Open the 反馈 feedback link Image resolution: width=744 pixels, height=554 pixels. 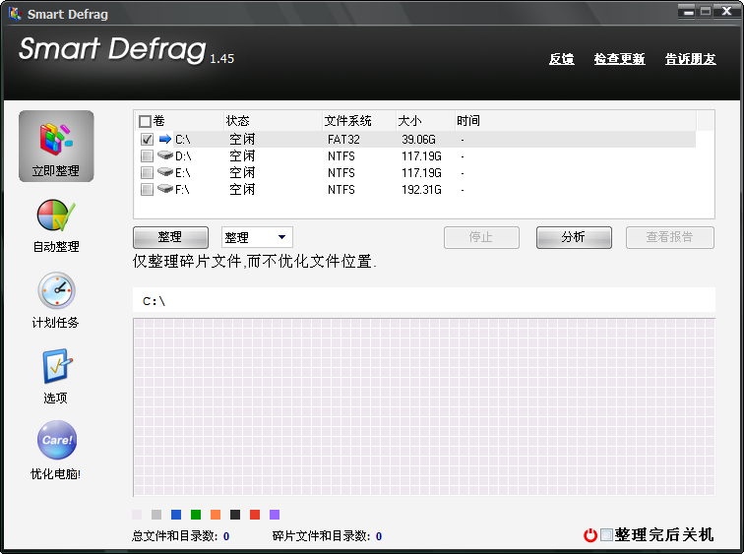pos(561,59)
